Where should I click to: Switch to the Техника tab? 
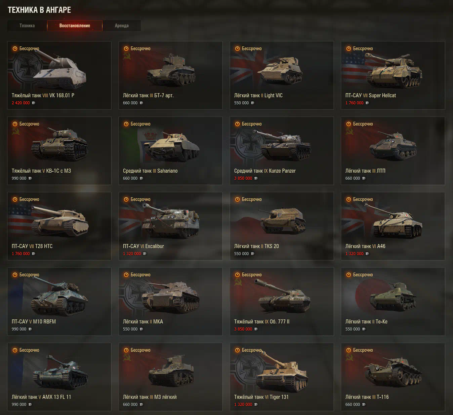point(27,26)
